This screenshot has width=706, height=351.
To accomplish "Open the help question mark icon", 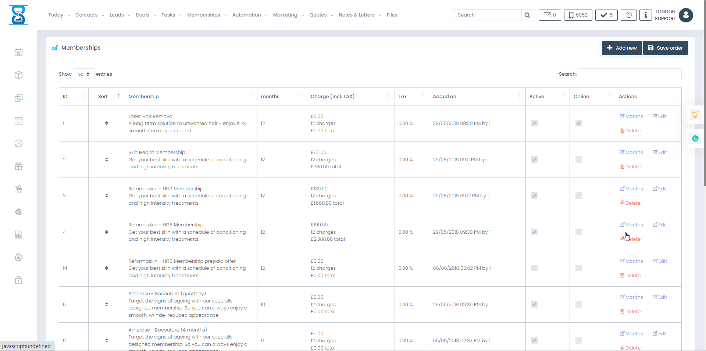I will 628,15.
